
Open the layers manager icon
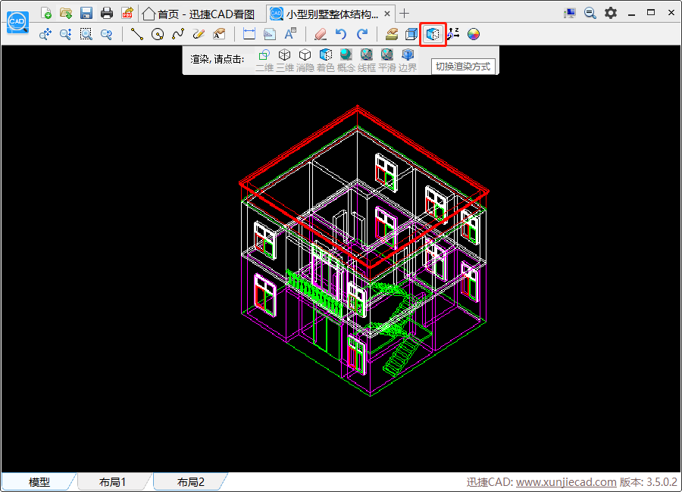(392, 34)
